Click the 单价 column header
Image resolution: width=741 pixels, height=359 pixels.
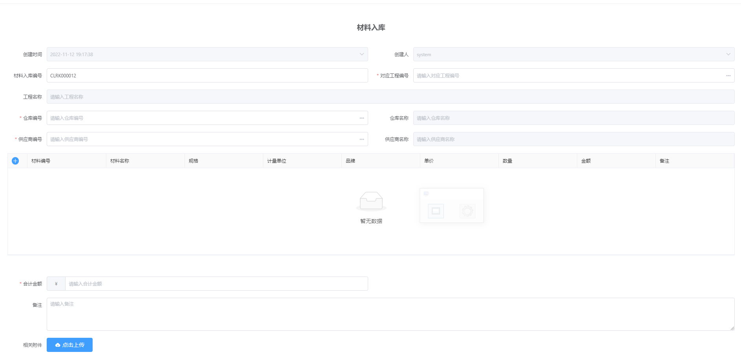[x=459, y=161]
